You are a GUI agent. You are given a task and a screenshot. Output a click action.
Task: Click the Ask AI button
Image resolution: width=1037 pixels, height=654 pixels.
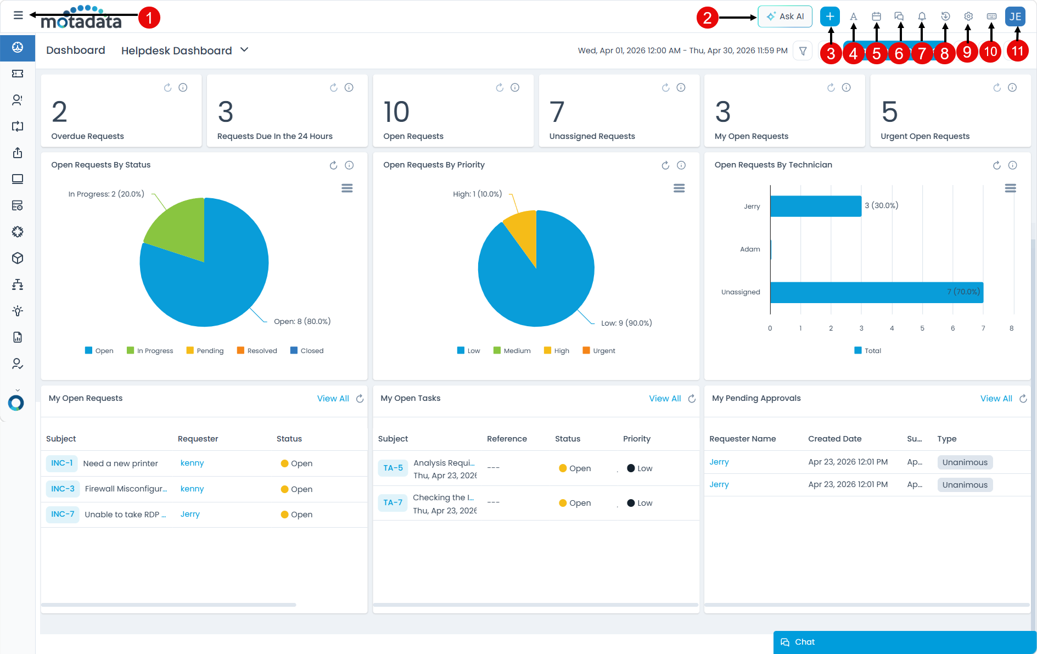click(x=785, y=16)
